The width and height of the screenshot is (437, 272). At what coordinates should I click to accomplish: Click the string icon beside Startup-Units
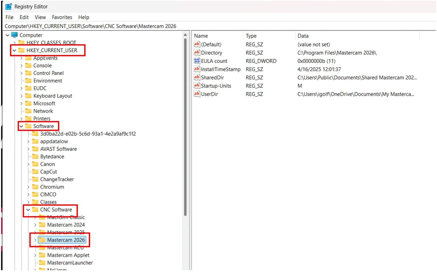[x=197, y=86]
